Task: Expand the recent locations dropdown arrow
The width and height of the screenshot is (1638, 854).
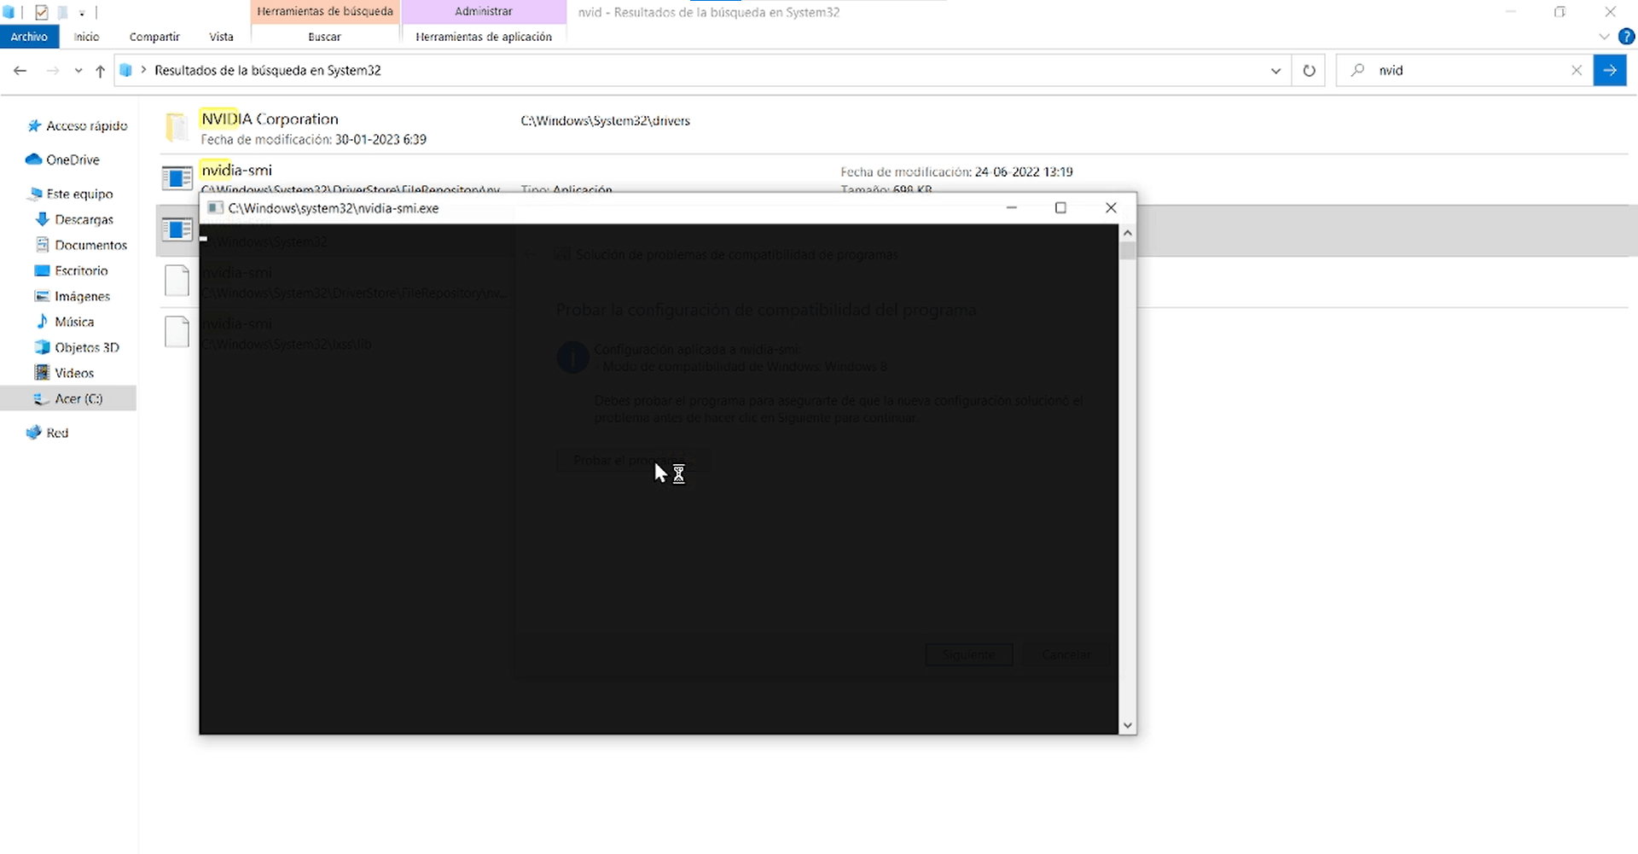Action: click(78, 71)
